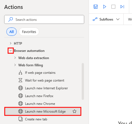This screenshot has height=124, width=132.
Task: Focus the Search actions field
Action: pyautogui.click(x=44, y=19)
